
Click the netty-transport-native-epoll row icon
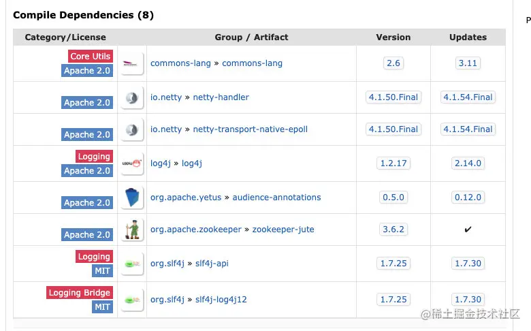(x=132, y=129)
